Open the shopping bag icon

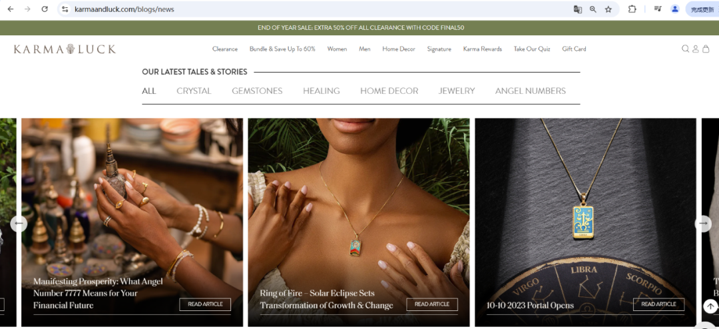click(x=706, y=49)
